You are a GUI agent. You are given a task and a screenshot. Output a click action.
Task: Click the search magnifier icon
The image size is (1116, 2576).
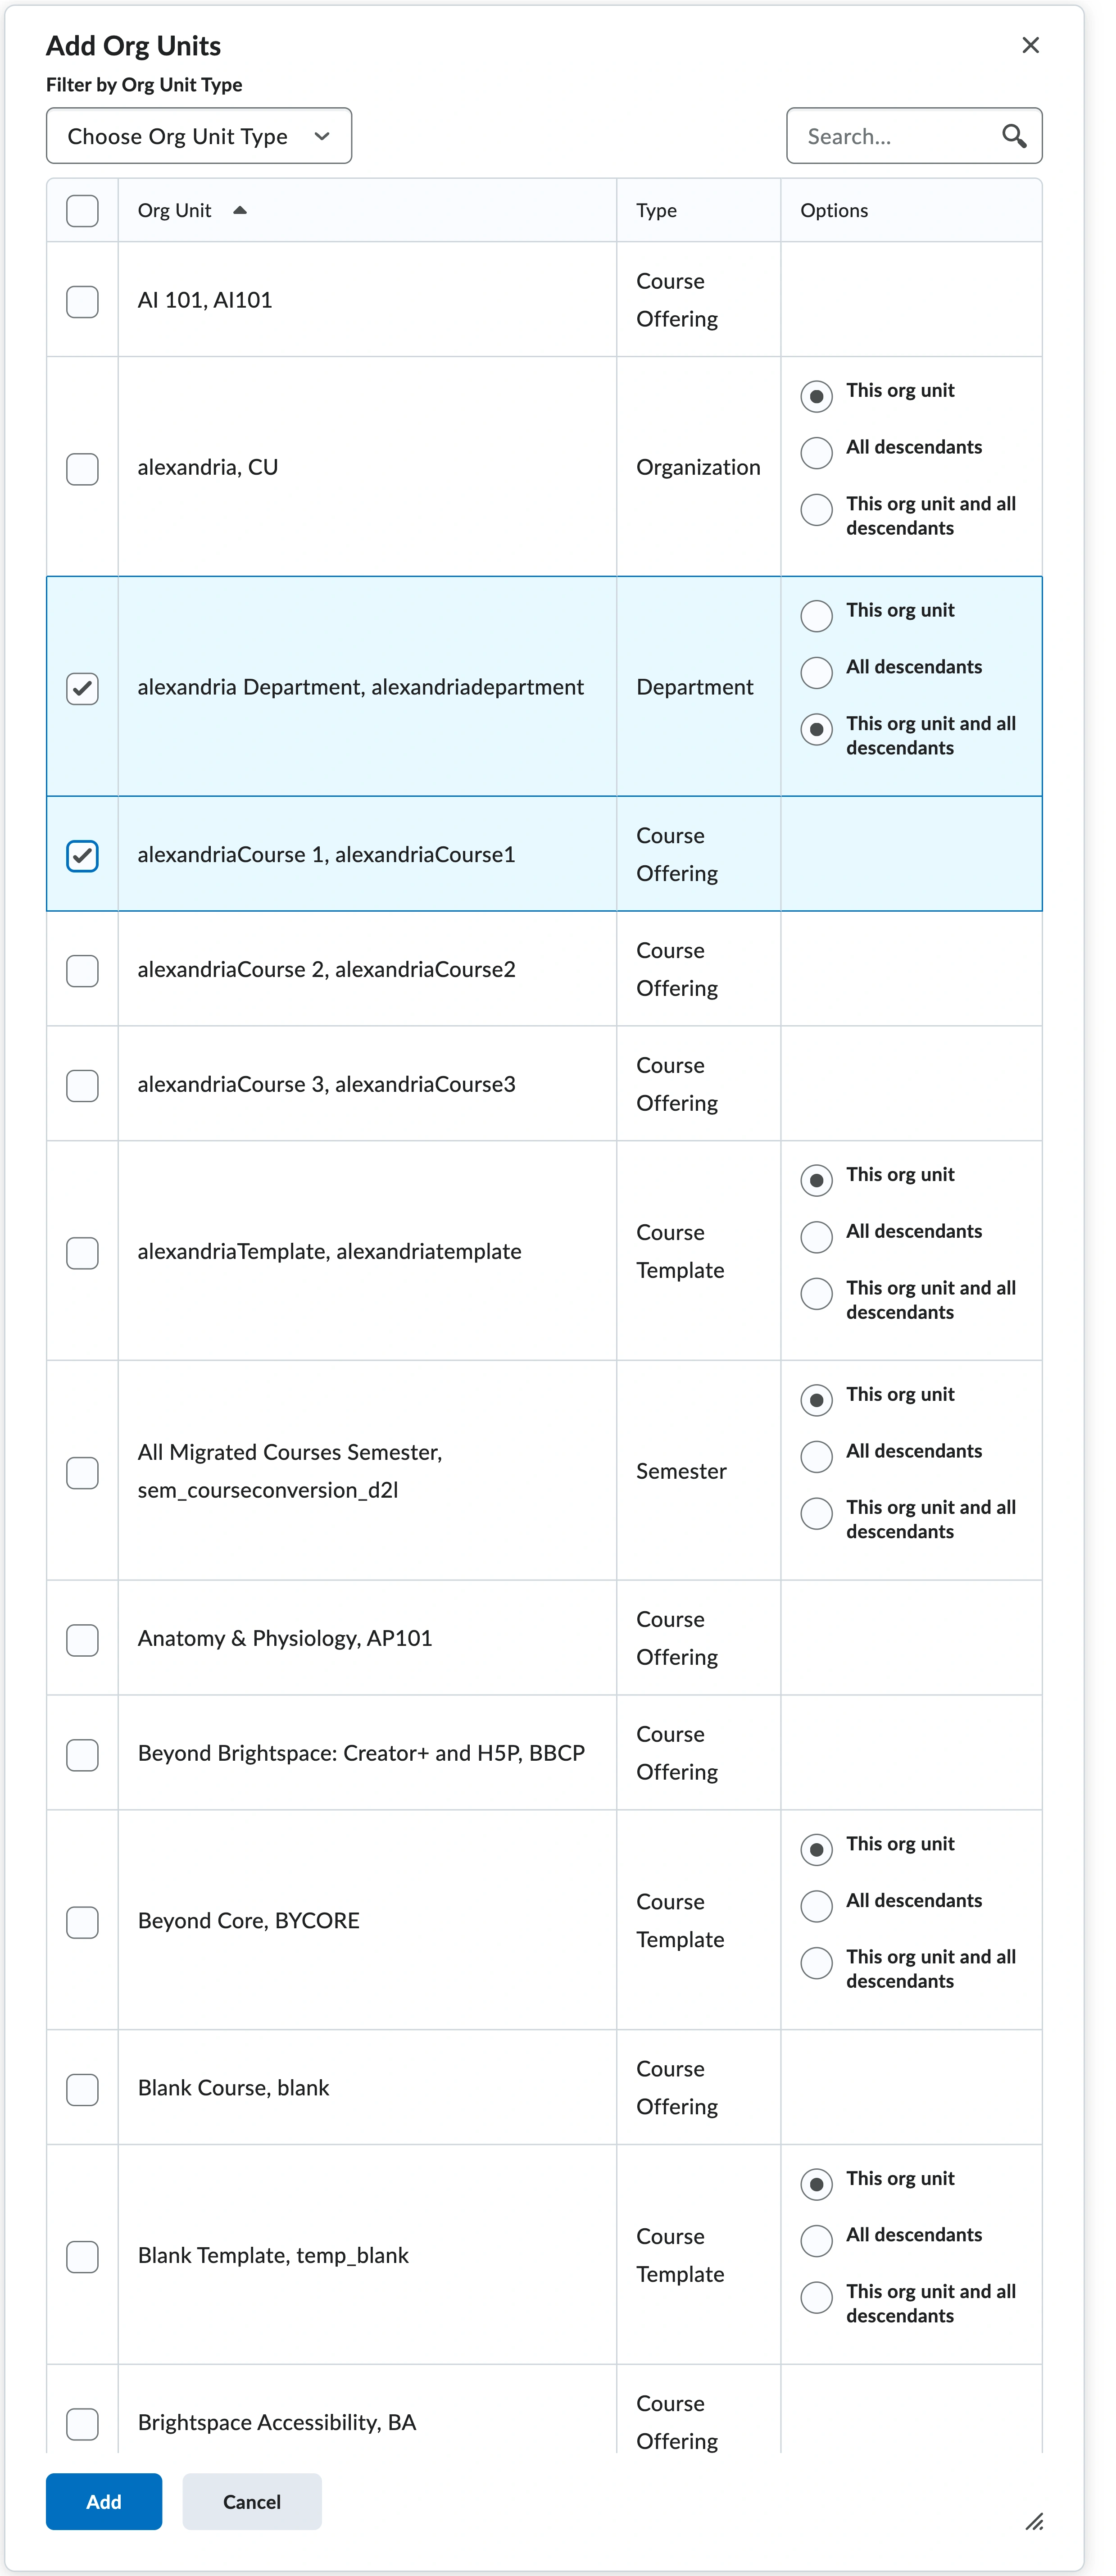pyautogui.click(x=1014, y=136)
